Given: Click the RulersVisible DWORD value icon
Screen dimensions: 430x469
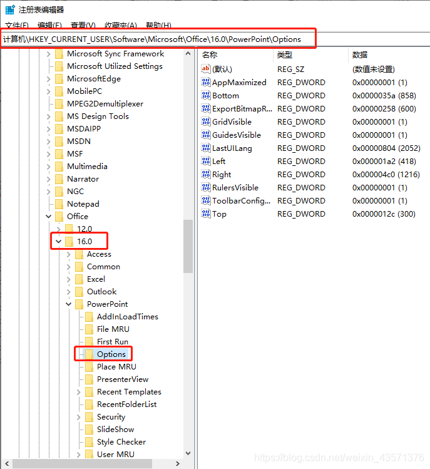Looking at the screenshot, I should pyautogui.click(x=206, y=188).
